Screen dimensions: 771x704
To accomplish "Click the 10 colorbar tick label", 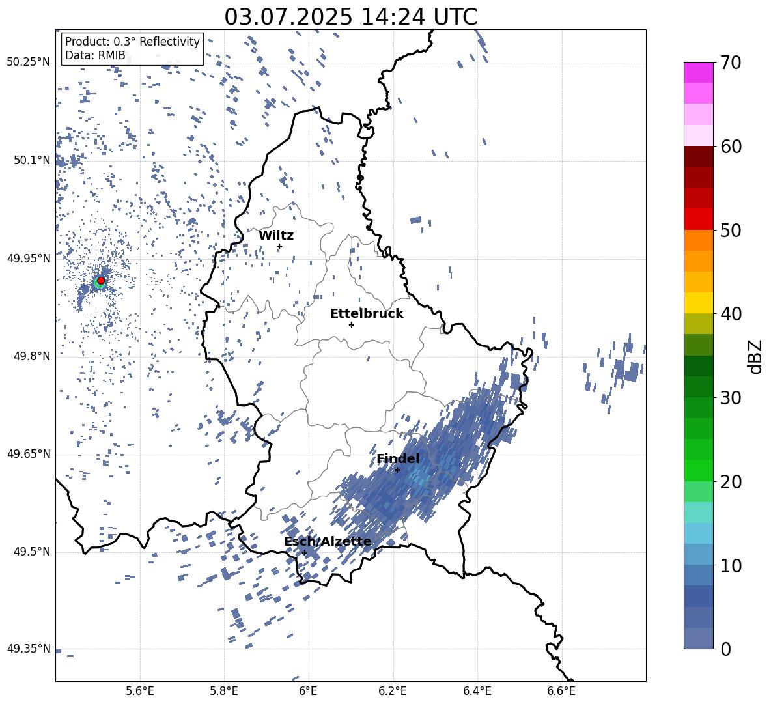I will (731, 566).
